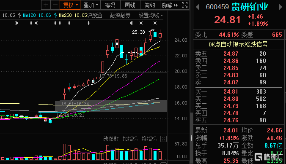This screenshot has height=164, width=286.
Task: Toggle 隐藏 side panel
Action: 170,5
